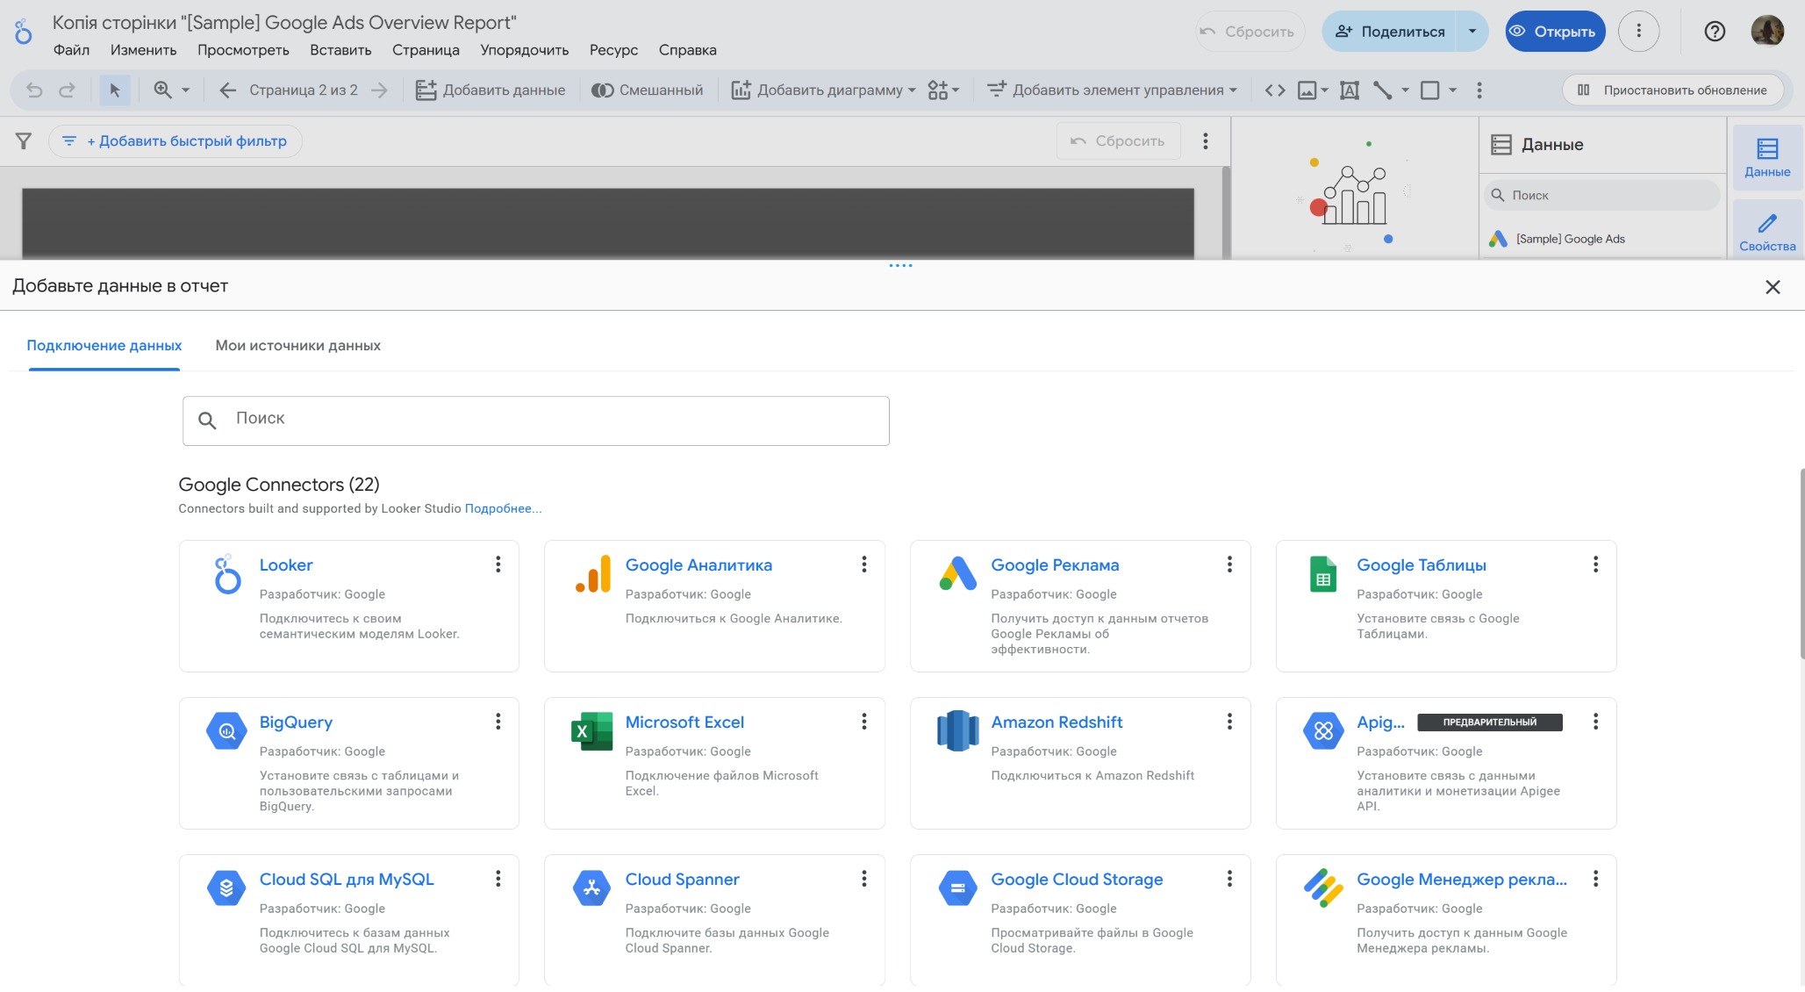
Task: Open Поделиться share options dropdown arrow
Action: 1472,32
